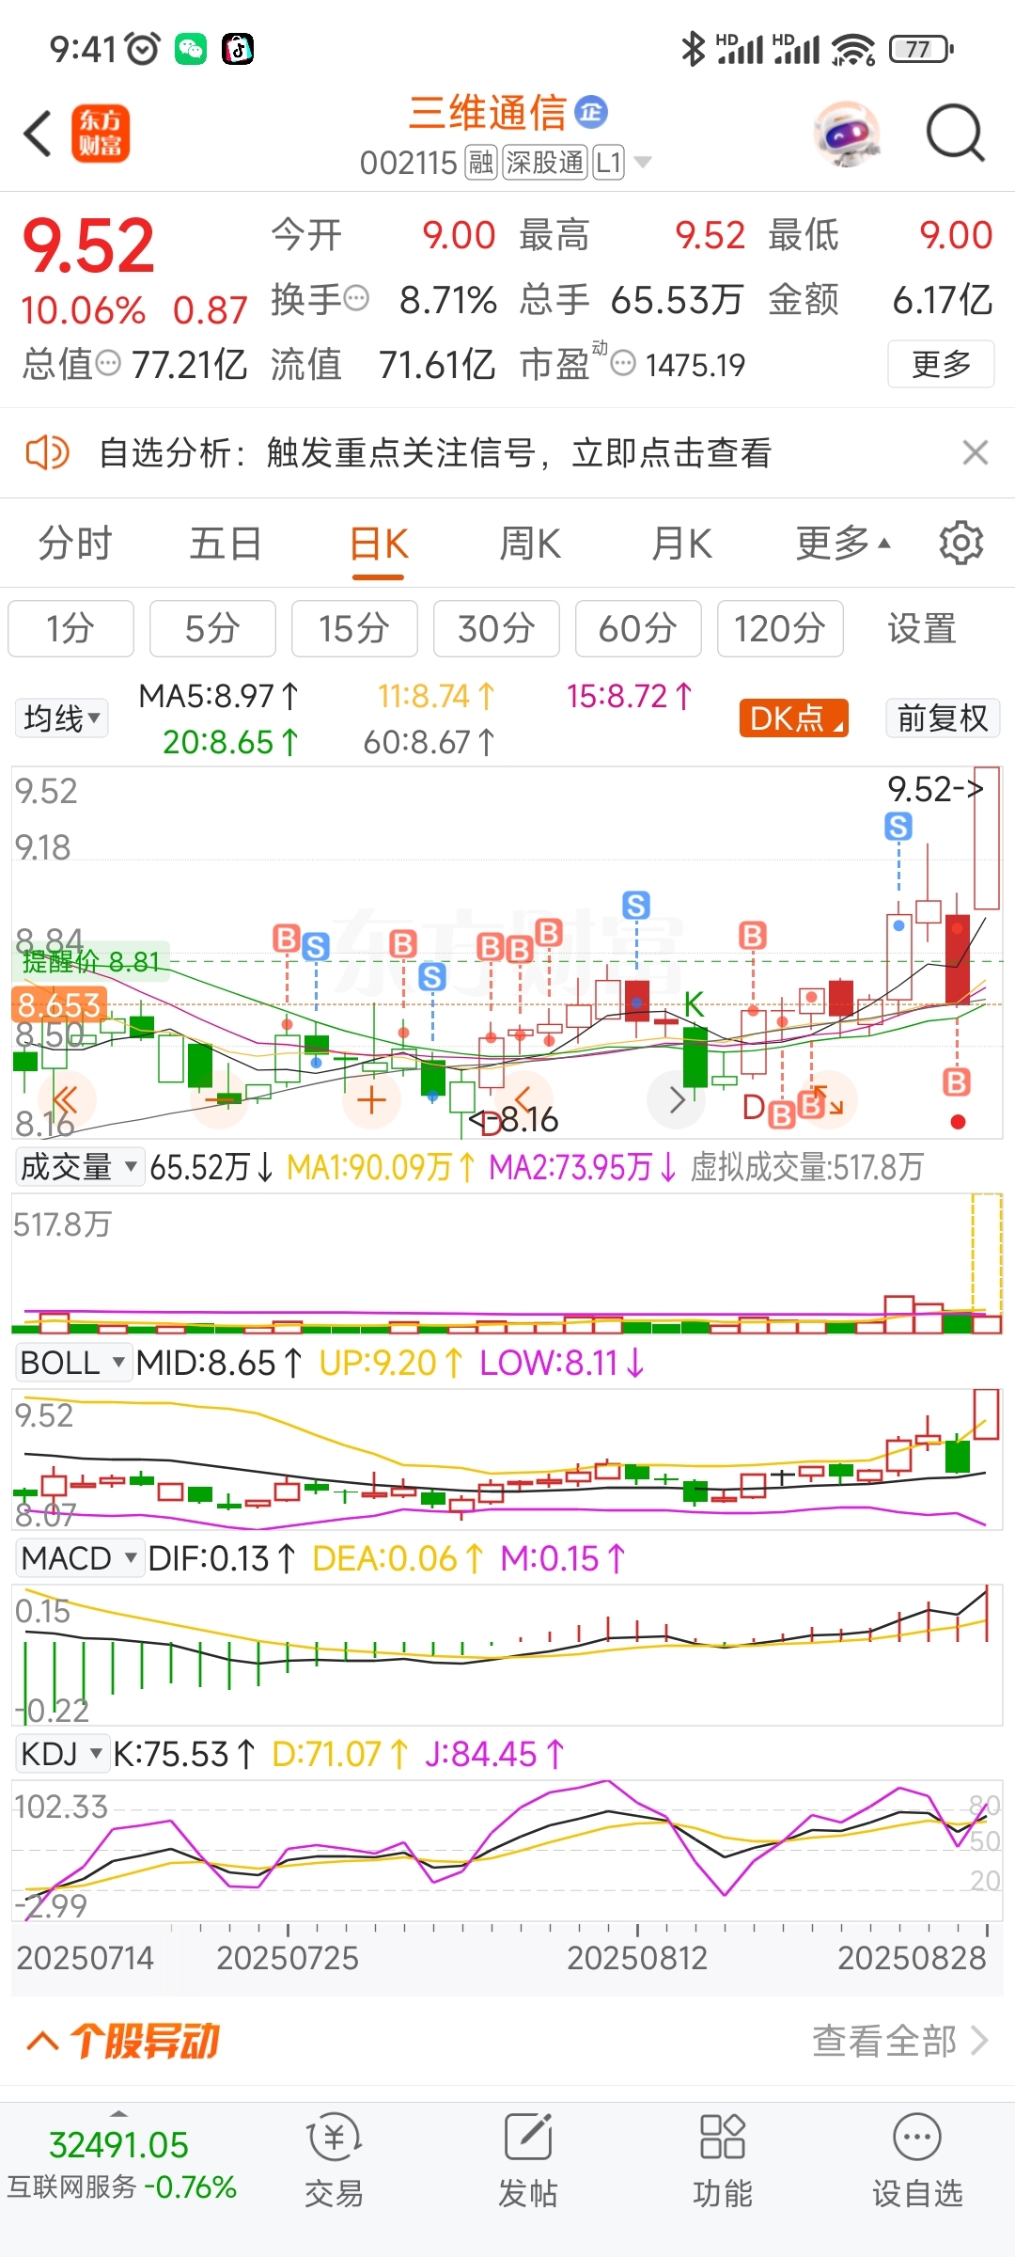Open the 交易 trade icon
The image size is (1015, 2257).
click(x=334, y=2160)
